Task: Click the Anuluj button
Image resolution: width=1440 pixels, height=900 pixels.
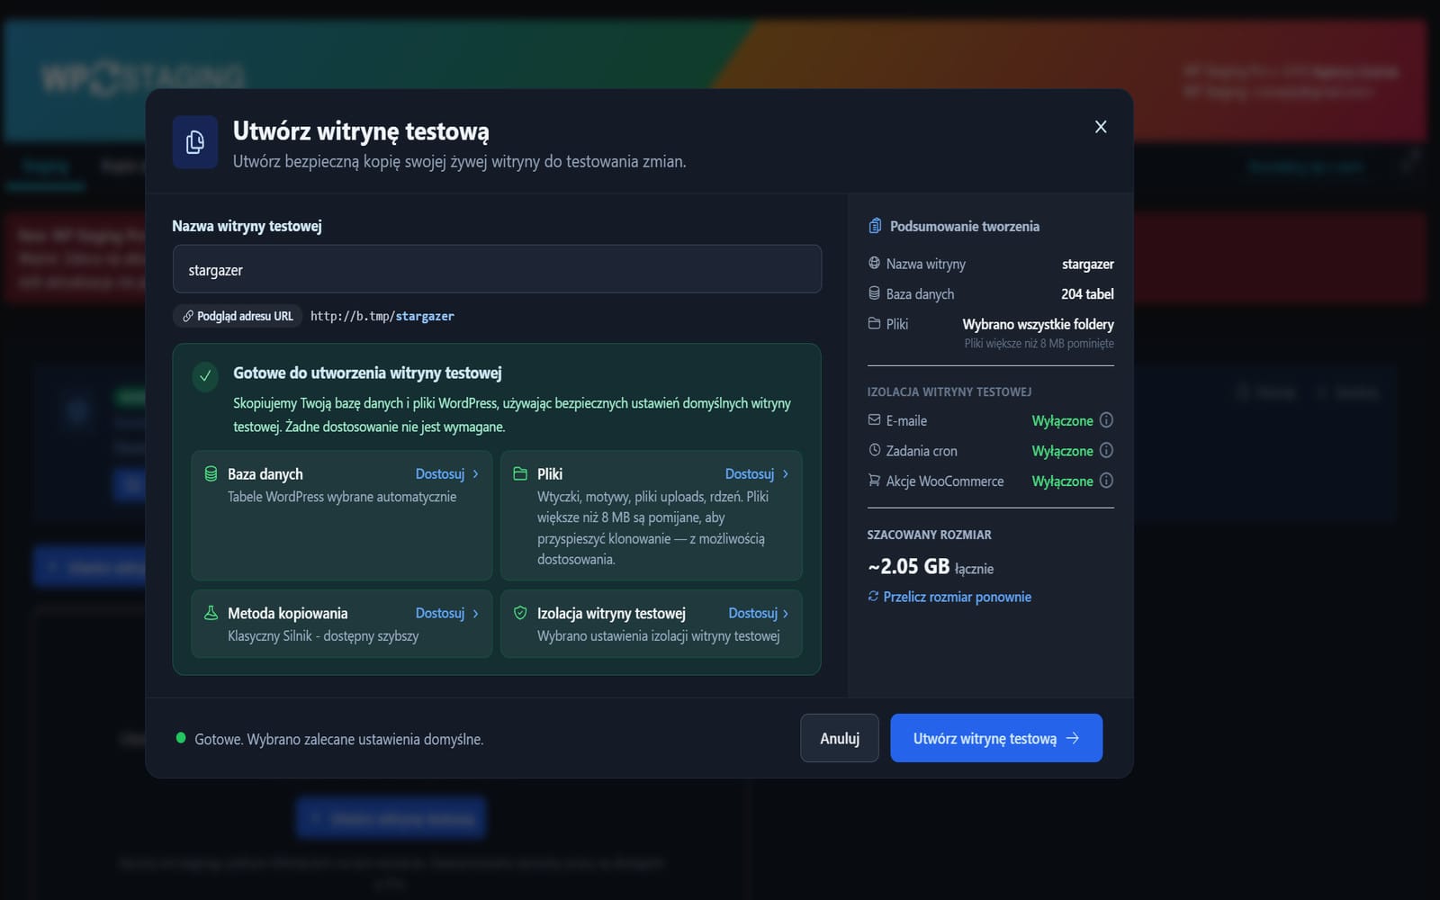Action: 840,738
